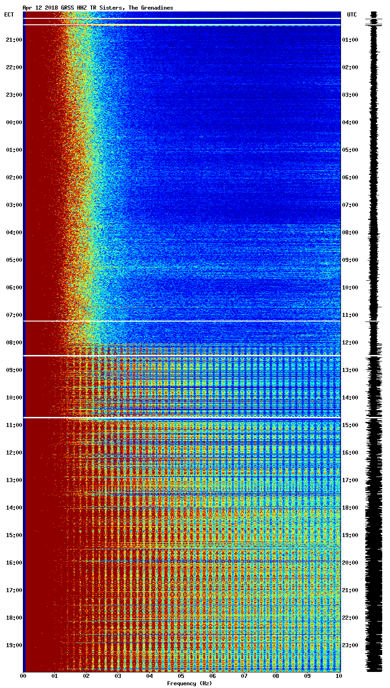Viewport: 390px width, 688px height.
Task: Select the 01:00 ECT time tick label
Action: click(14, 150)
